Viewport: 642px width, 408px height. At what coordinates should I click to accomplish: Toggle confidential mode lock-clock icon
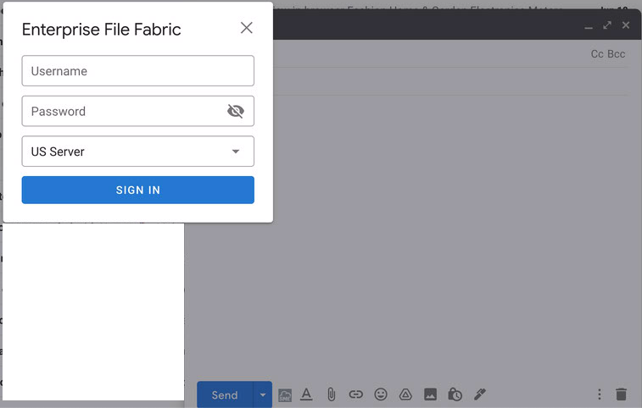pyautogui.click(x=455, y=394)
